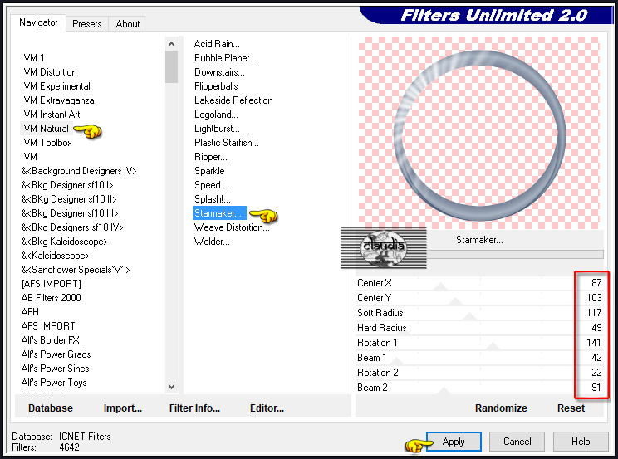Pick the Acid Rain filter

217,44
